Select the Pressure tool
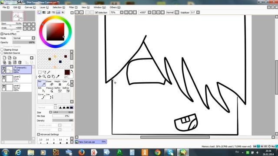 coord(50,90)
